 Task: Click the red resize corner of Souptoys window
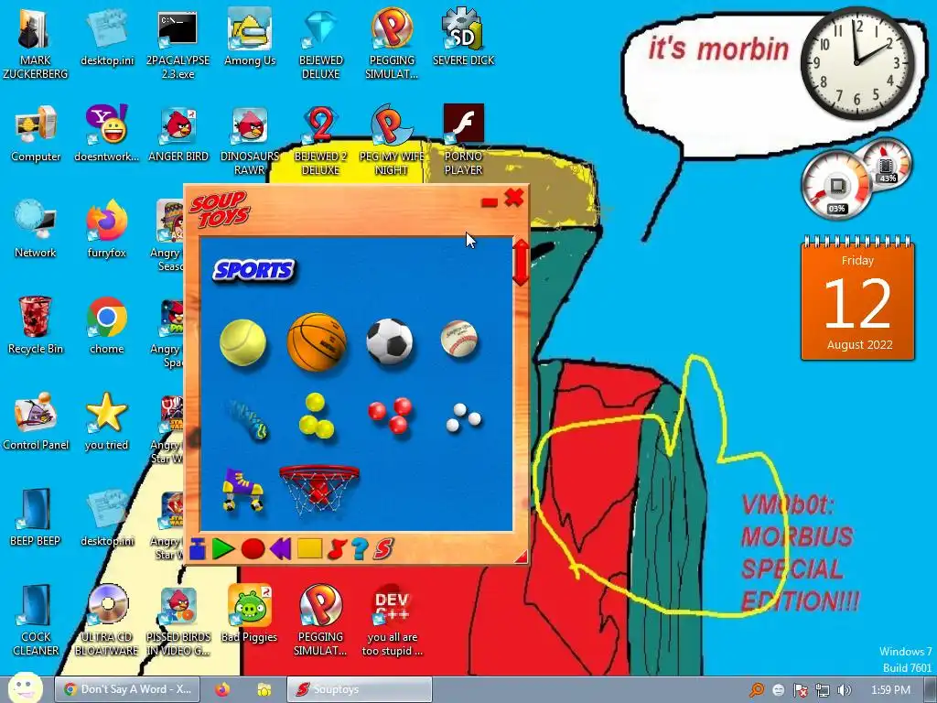pyautogui.click(x=521, y=557)
